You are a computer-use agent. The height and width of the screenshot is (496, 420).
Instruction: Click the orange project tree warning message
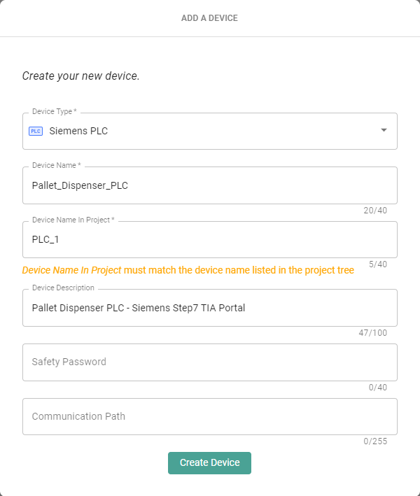click(188, 270)
